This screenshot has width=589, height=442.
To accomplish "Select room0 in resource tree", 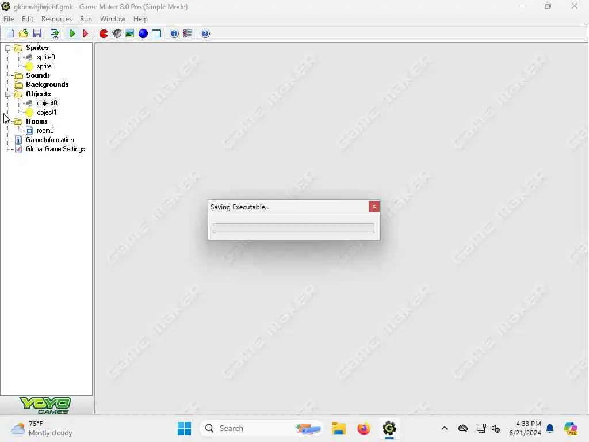I will tap(45, 131).
